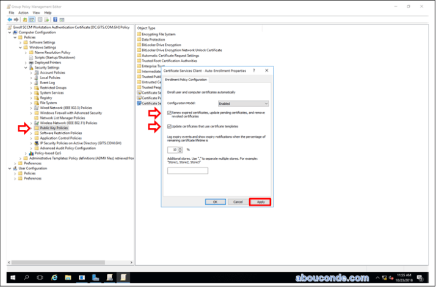The width and height of the screenshot is (436, 295).
Task: Click the Policy-based QoS chart icon
Action: point(31,153)
